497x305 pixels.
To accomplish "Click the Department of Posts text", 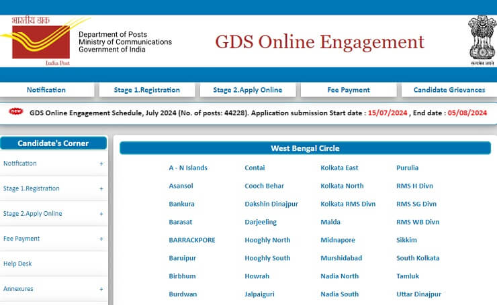I will click(x=113, y=34).
